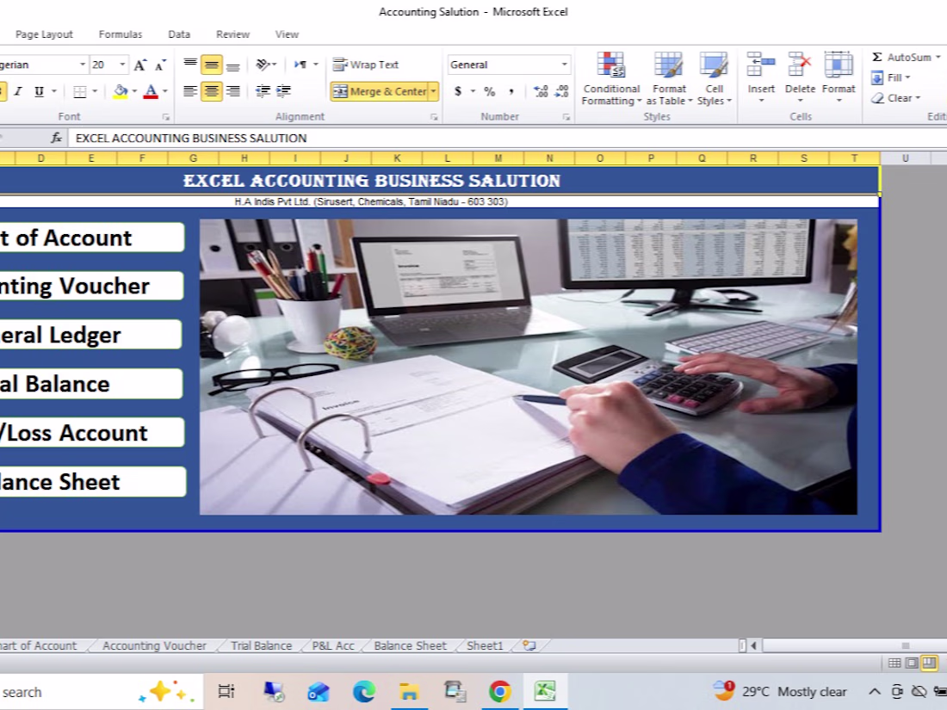Toggle underline formatting
Screen dimensions: 947x710
click(x=40, y=91)
